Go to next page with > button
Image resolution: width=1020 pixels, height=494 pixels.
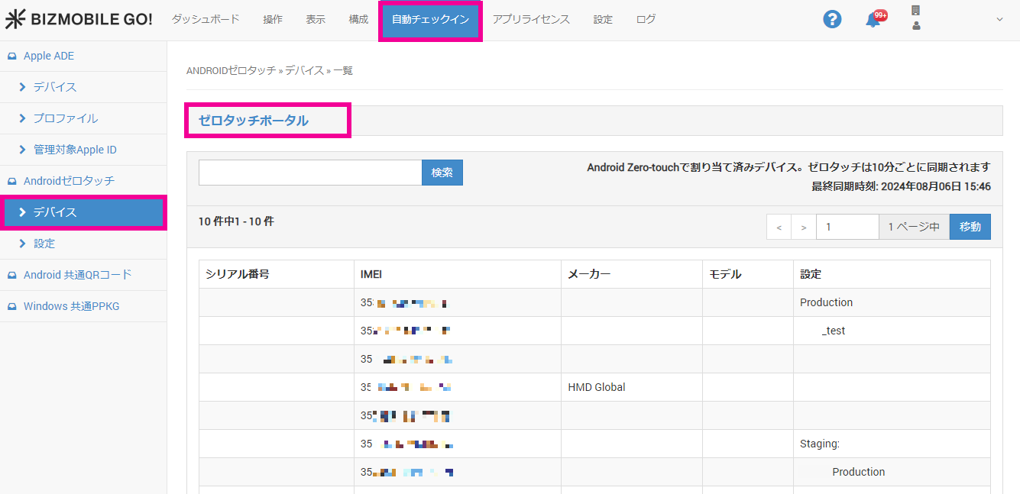coord(803,227)
